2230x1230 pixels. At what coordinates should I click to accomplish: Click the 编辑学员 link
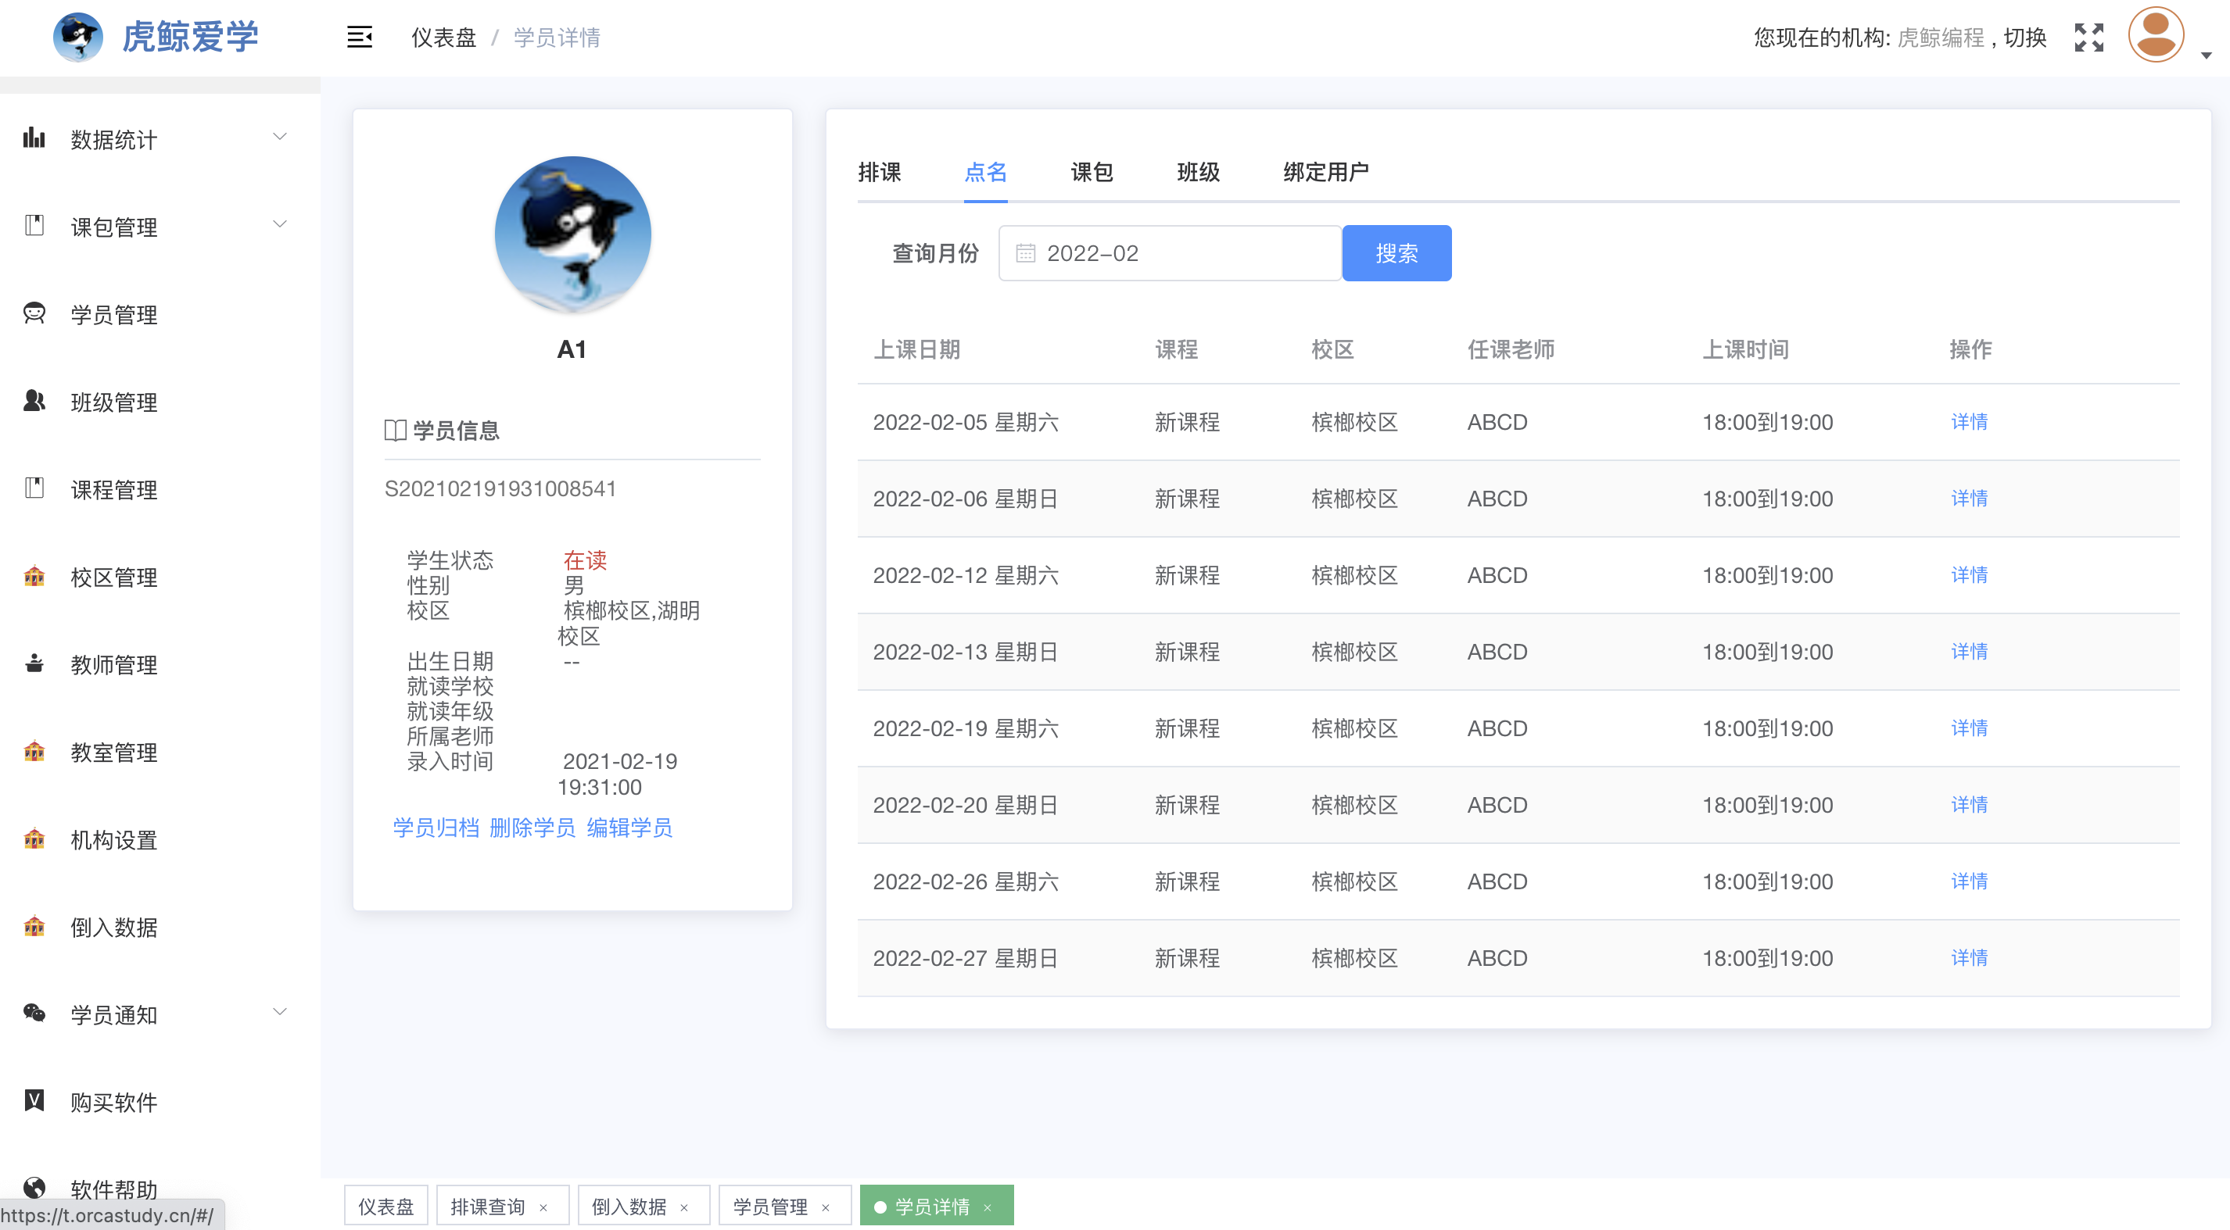[629, 828]
